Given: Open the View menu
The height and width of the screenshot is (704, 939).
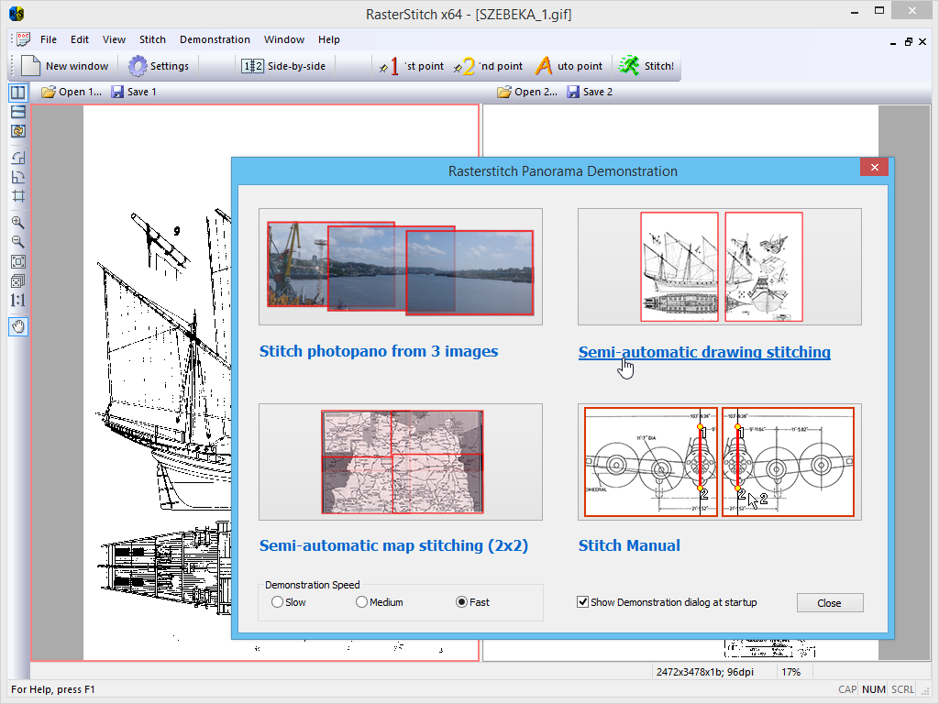Looking at the screenshot, I should pos(114,39).
